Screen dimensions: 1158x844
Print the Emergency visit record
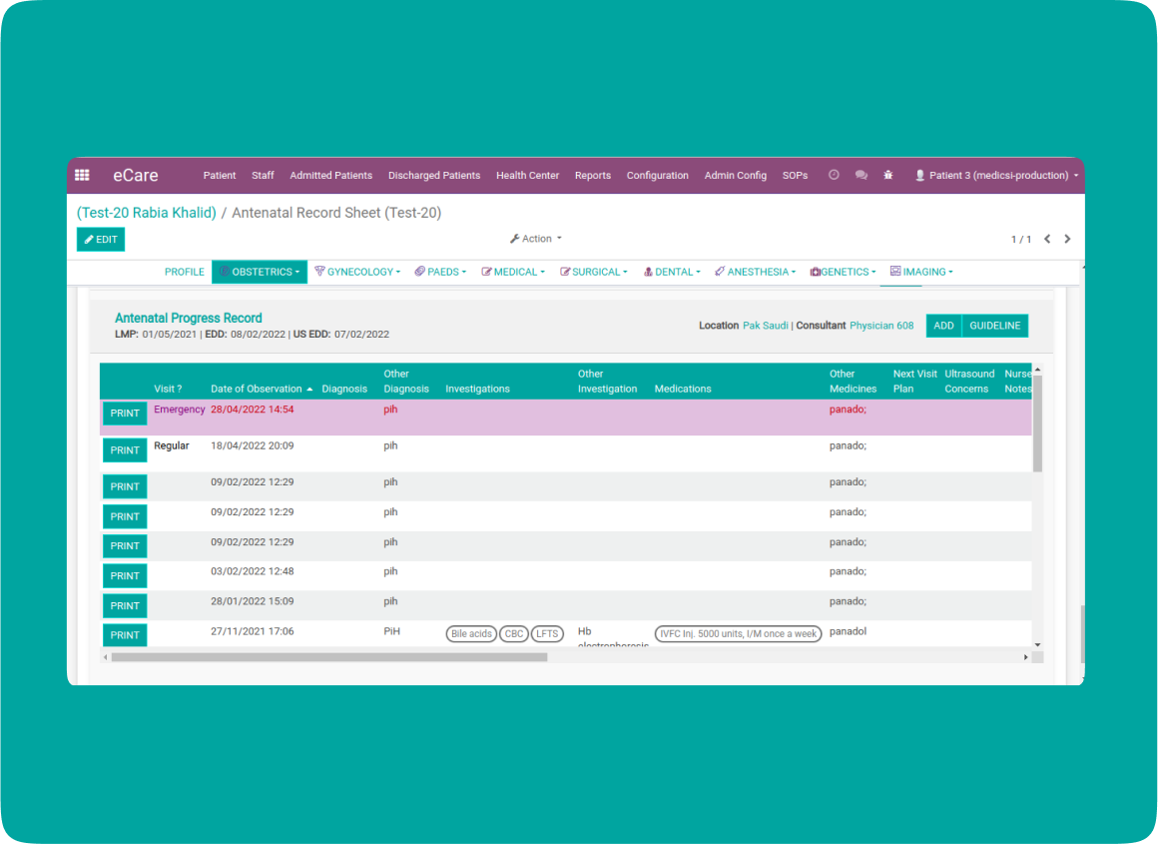pos(125,414)
